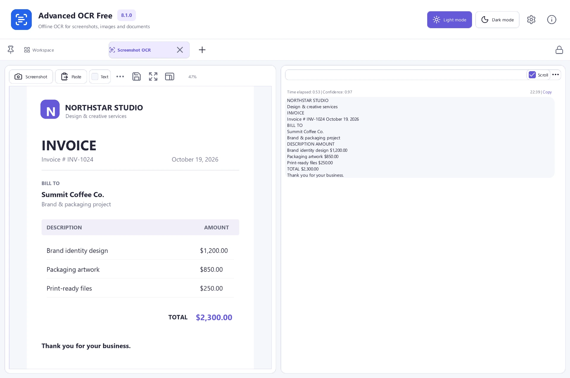Open the info circle icon

[552, 20]
